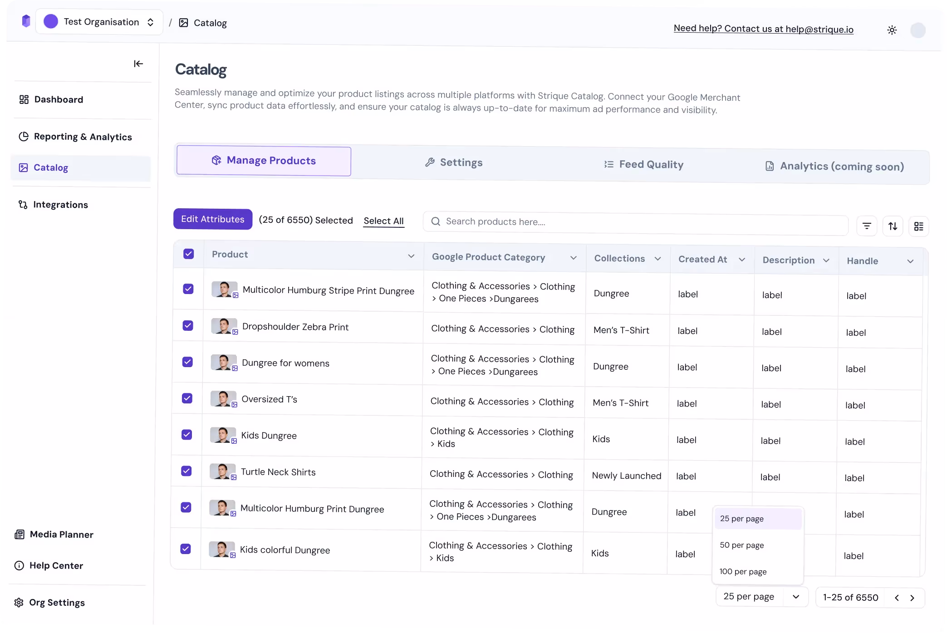Switch layout using the grid view icon

tap(919, 226)
